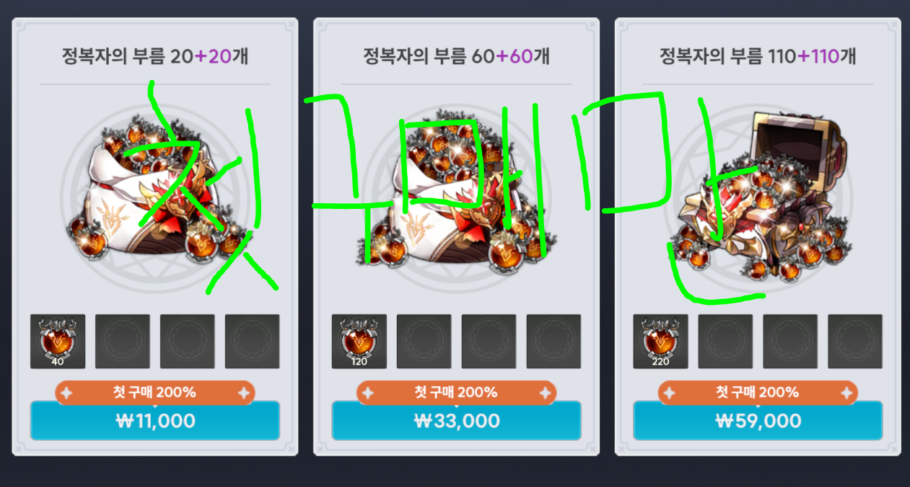Buy the pack priced ₩11,000
Screen dimensions: 910x487
(x=155, y=421)
